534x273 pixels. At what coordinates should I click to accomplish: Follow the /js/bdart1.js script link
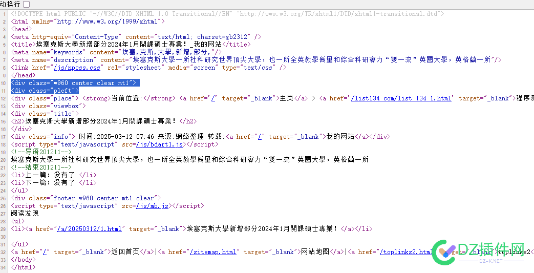(x=159, y=144)
